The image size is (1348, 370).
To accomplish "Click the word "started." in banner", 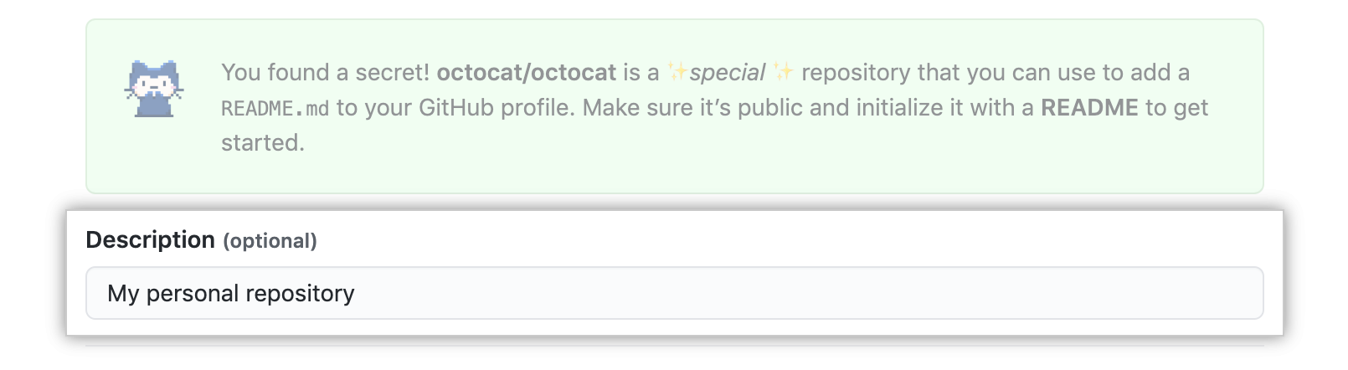I will pos(263,143).
